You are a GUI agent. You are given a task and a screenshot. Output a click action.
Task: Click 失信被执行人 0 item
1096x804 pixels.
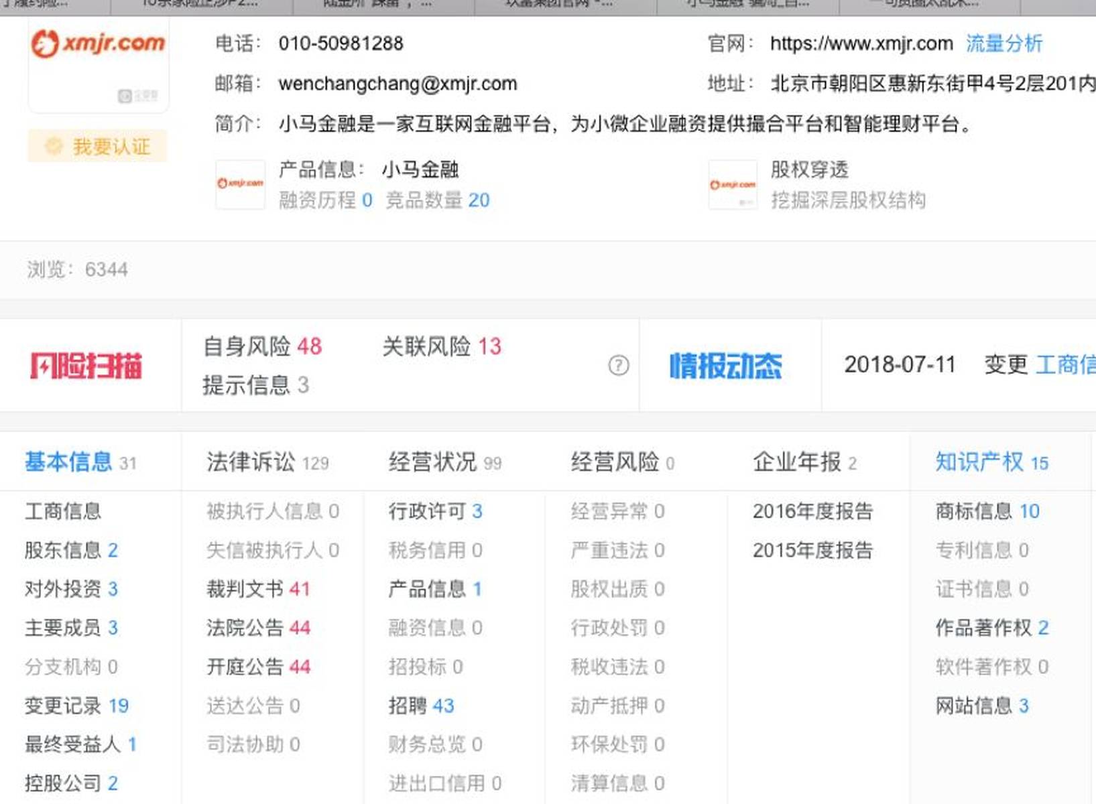coord(273,550)
